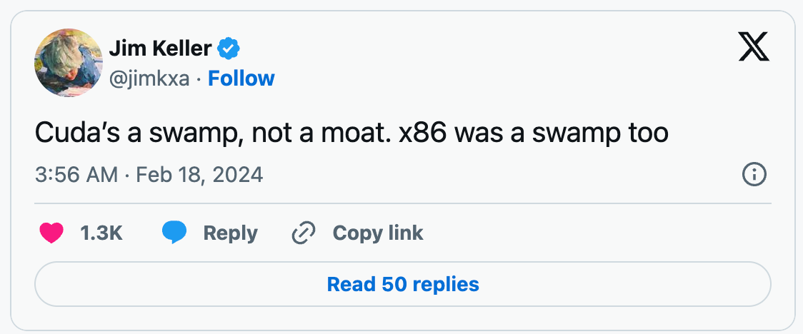The image size is (803, 334).
Task: Click the Jim Keller display name
Action: point(160,49)
